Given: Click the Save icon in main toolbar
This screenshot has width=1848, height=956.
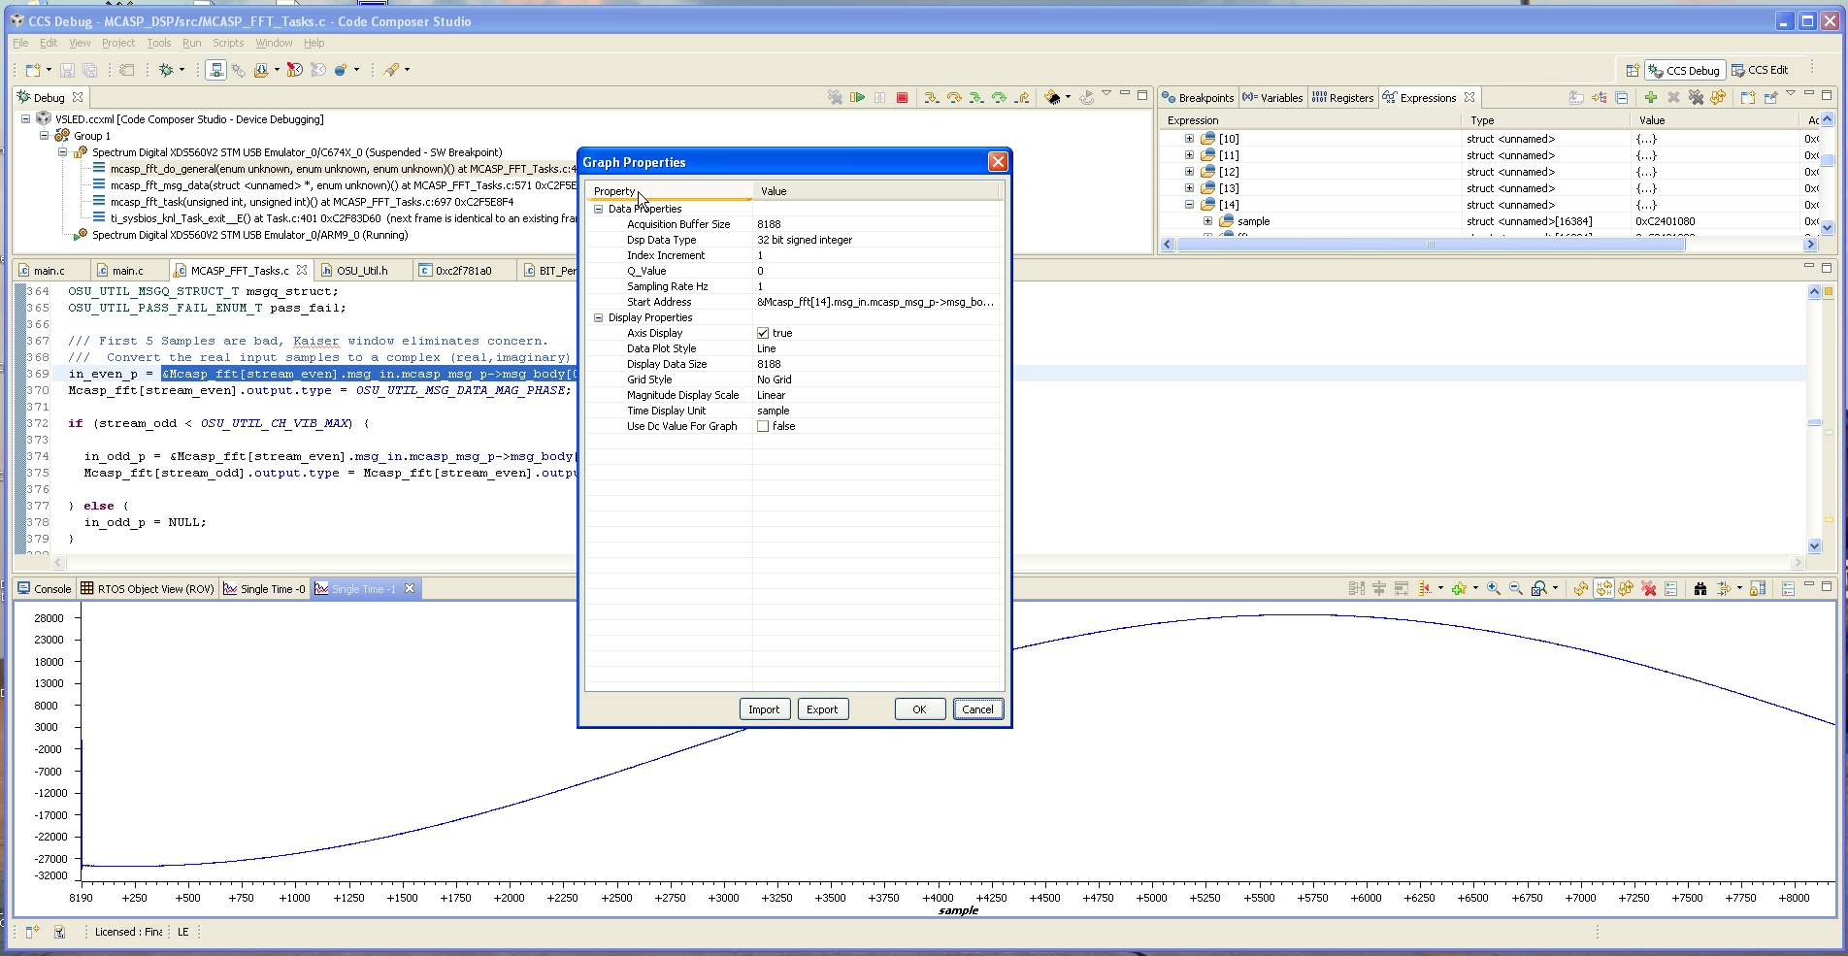Looking at the screenshot, I should [67, 70].
